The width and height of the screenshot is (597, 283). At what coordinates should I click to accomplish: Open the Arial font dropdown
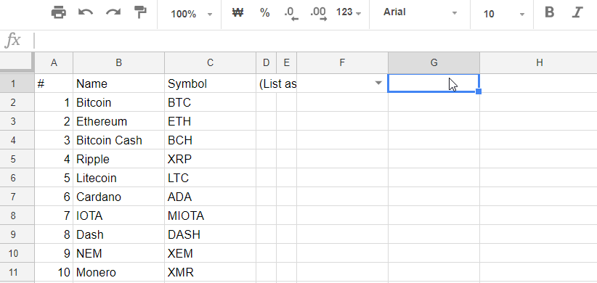[x=420, y=12]
